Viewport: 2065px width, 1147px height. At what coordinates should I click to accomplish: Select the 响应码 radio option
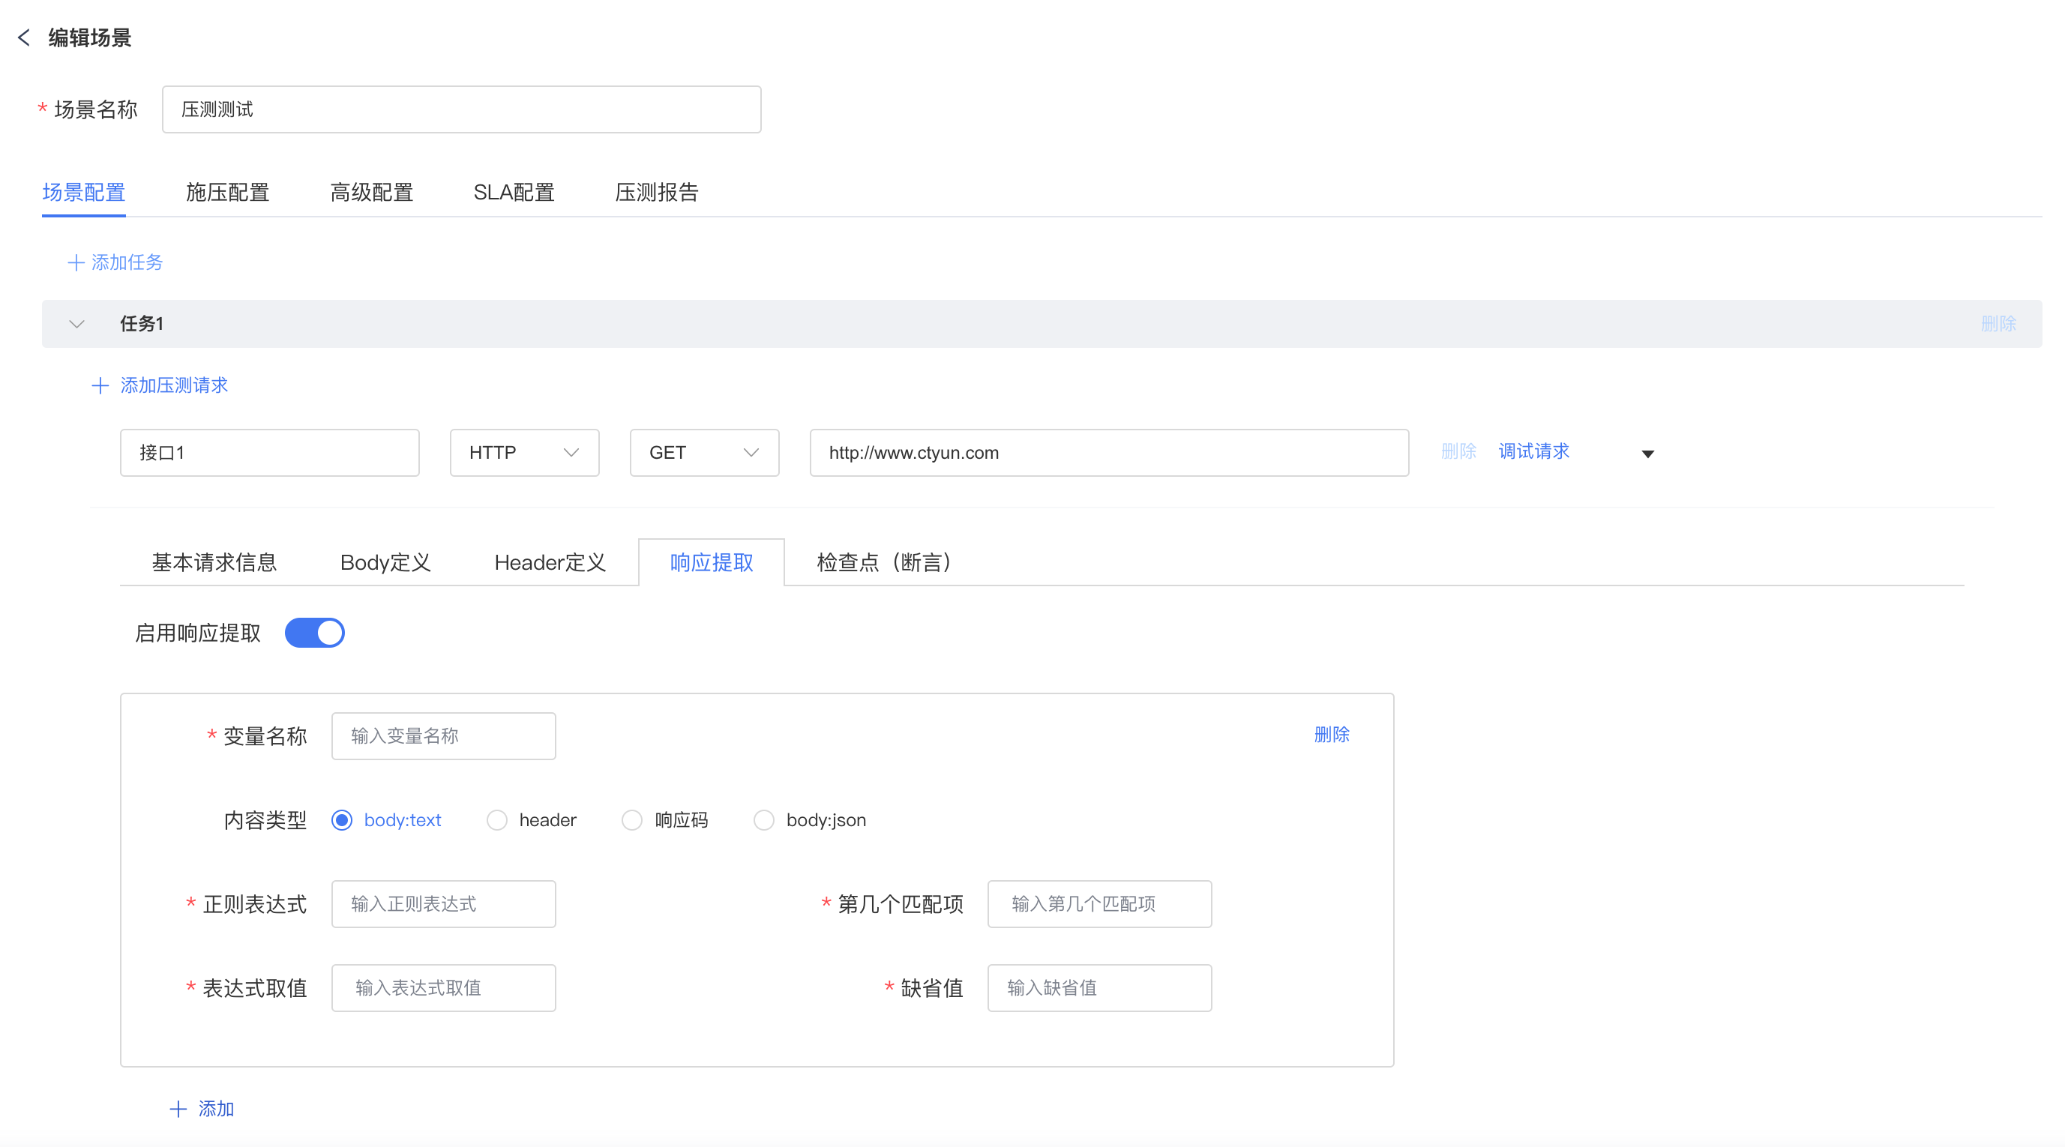point(633,820)
